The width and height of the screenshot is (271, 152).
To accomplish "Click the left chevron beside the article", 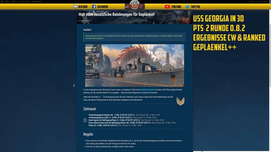I will pos(74,85).
